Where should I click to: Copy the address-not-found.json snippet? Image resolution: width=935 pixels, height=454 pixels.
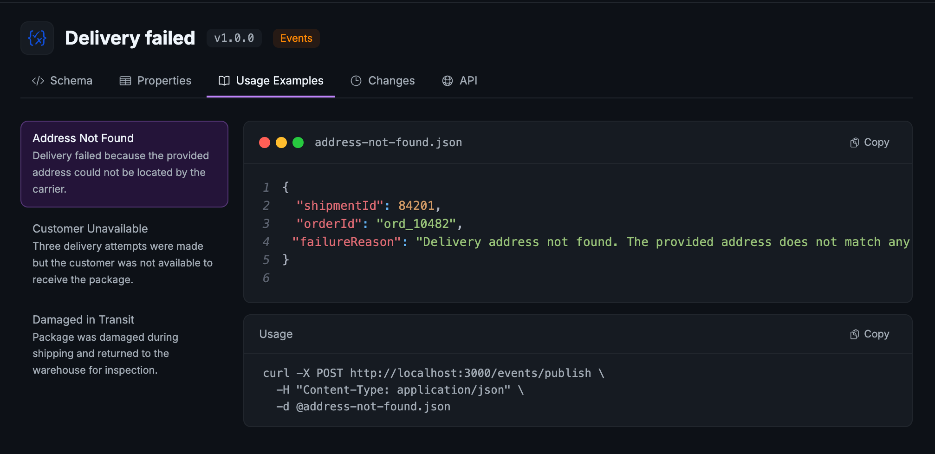pyautogui.click(x=869, y=142)
